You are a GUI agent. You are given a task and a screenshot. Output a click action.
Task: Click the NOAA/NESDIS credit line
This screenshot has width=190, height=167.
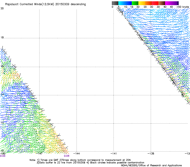(151, 165)
